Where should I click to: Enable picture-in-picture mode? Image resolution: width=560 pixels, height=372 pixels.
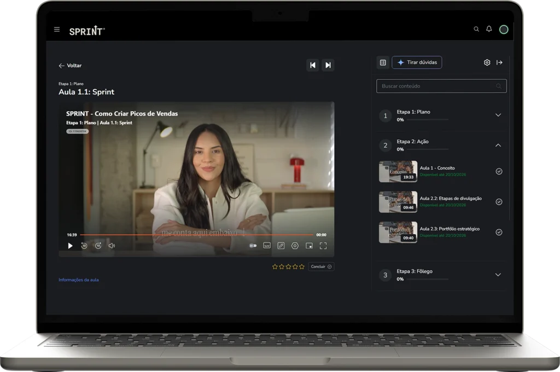click(309, 246)
